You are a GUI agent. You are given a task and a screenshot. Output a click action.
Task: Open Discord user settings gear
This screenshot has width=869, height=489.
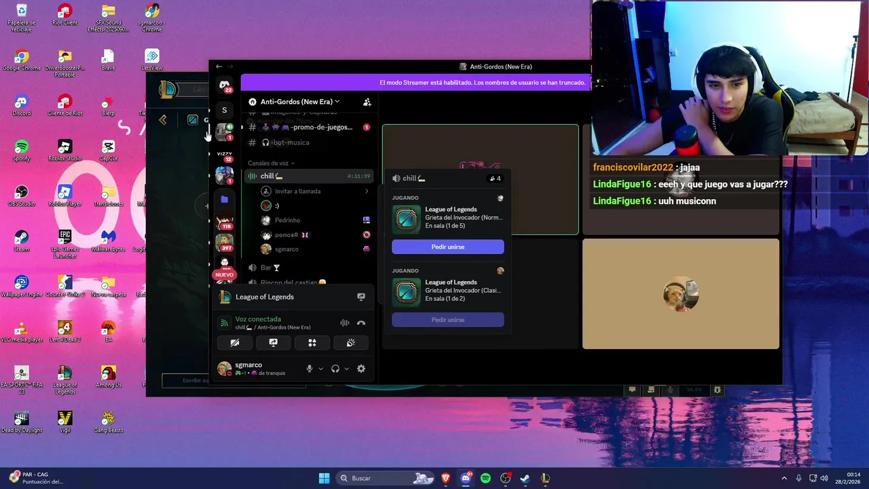[x=361, y=369]
